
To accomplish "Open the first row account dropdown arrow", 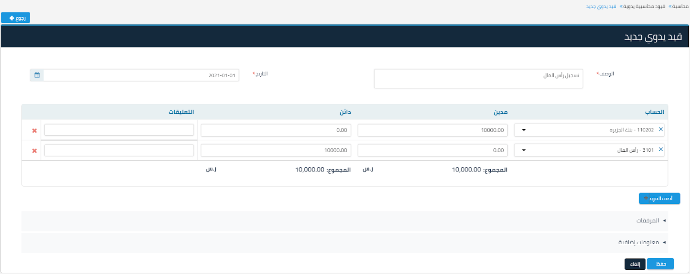I will click(x=524, y=130).
